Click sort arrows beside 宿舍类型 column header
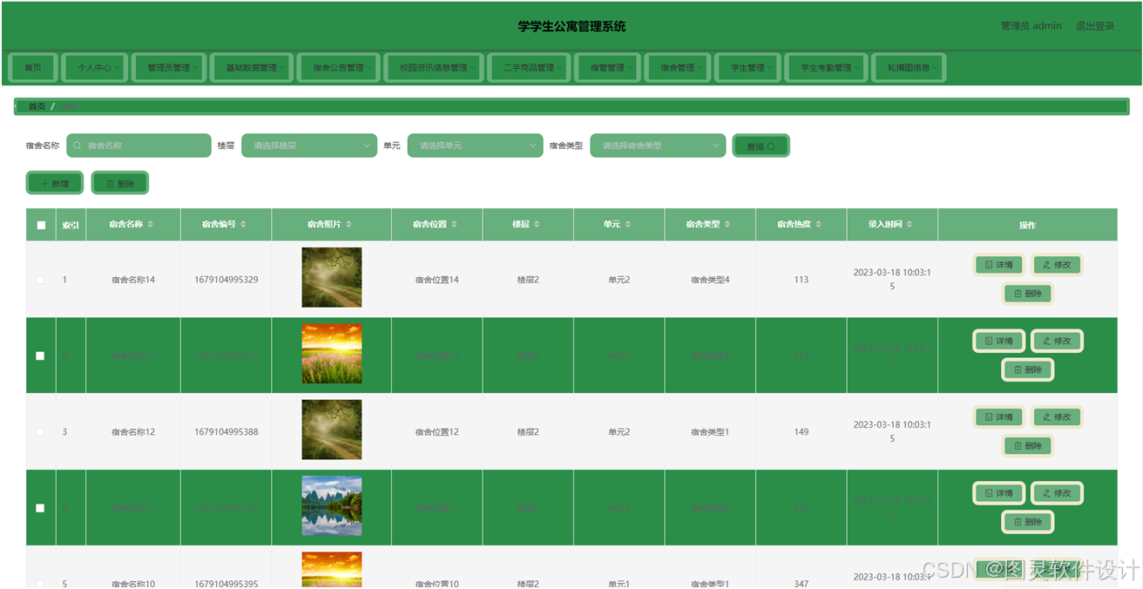Viewport: 1143px width, 589px height. point(727,225)
